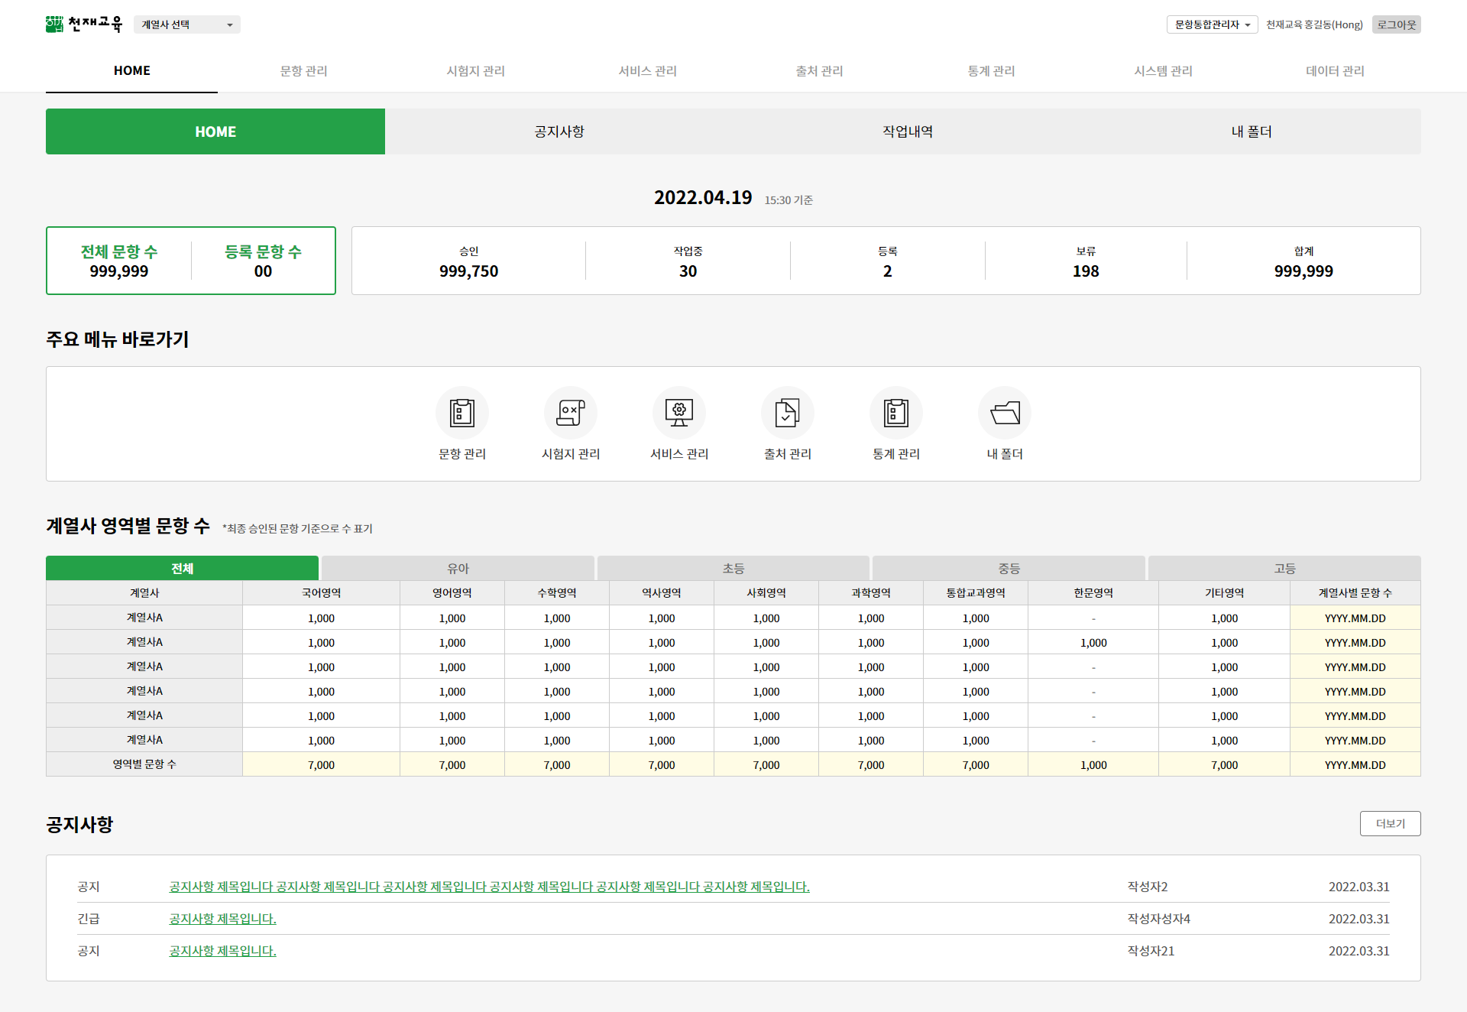1467x1012 pixels.
Task: Select the 고등 area tab
Action: pos(1284,568)
